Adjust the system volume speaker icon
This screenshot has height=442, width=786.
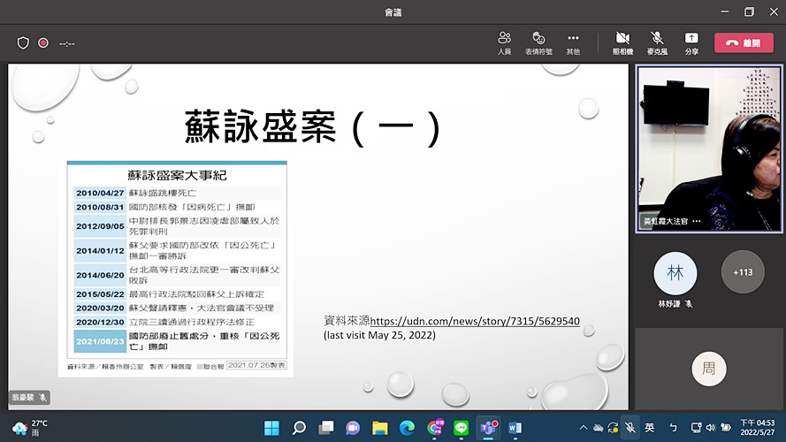coord(710,428)
